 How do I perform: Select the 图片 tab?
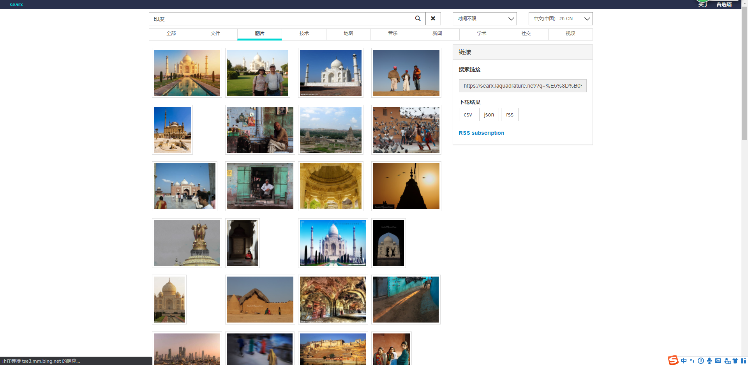(x=260, y=34)
